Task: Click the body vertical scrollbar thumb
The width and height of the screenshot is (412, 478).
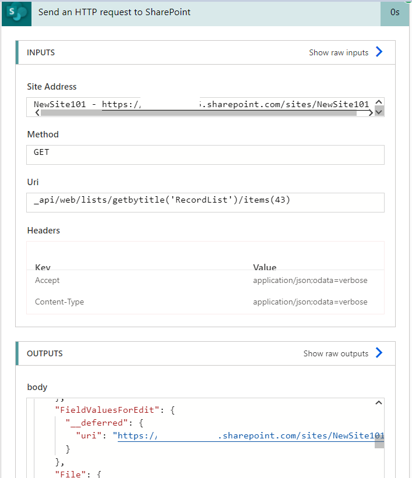Action: (x=379, y=441)
